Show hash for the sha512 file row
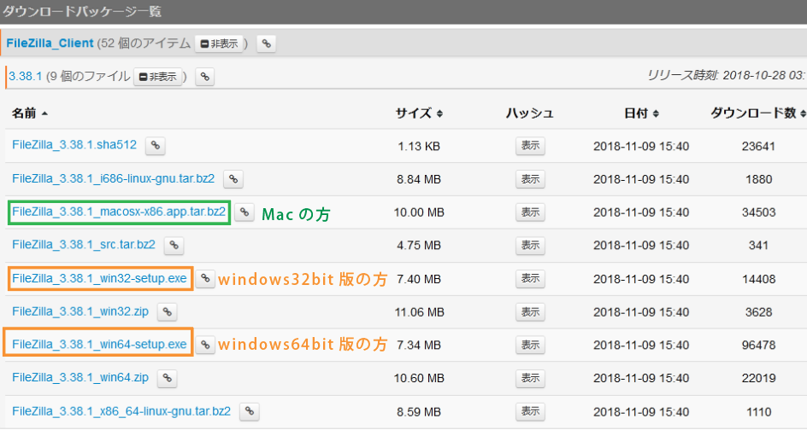Image resolution: width=807 pixels, height=430 pixels. [530, 146]
